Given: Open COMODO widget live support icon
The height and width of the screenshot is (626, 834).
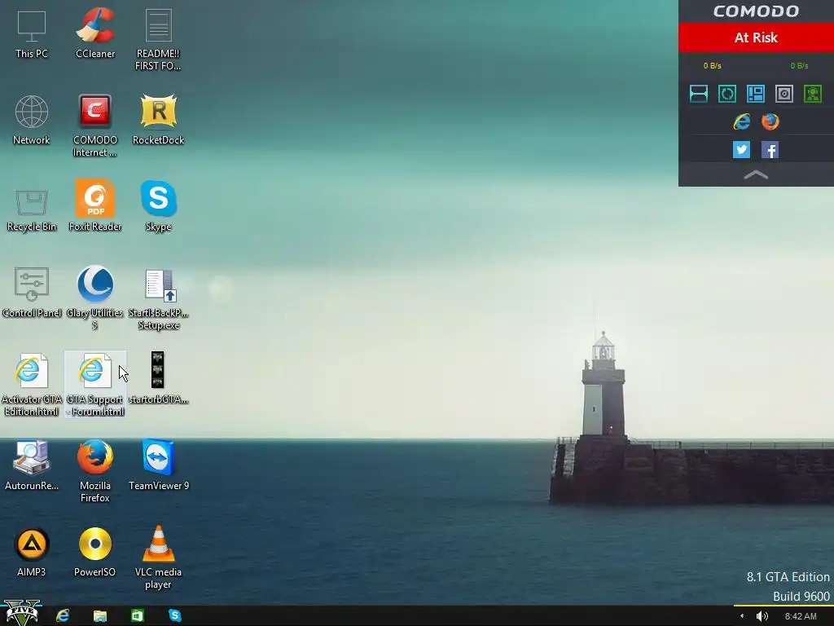Looking at the screenshot, I should point(813,94).
